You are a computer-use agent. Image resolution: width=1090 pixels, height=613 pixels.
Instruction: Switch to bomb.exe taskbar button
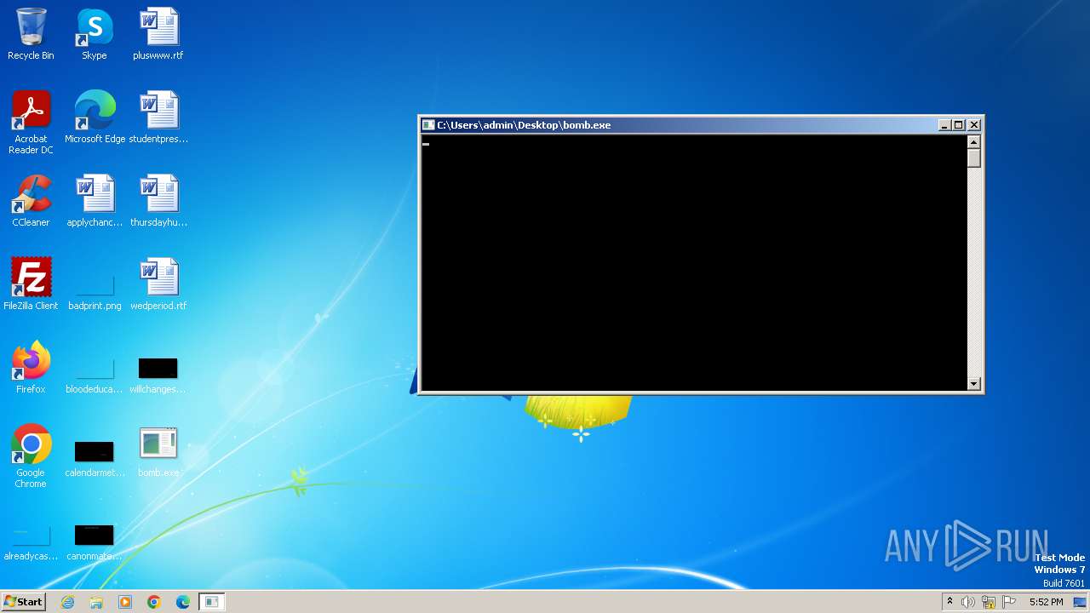tap(212, 602)
